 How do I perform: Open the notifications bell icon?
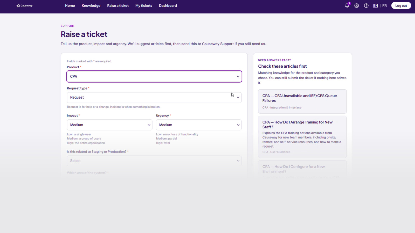click(347, 5)
